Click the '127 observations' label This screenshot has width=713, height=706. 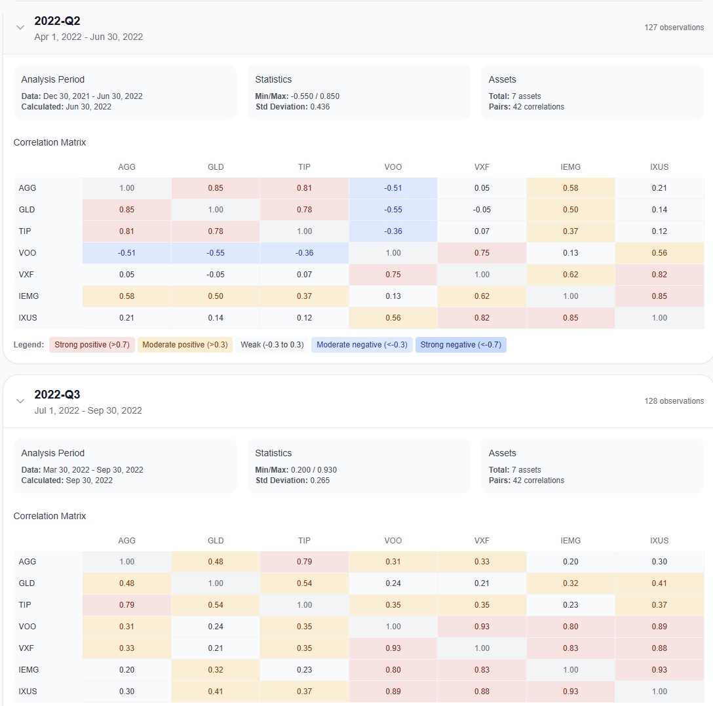point(674,28)
